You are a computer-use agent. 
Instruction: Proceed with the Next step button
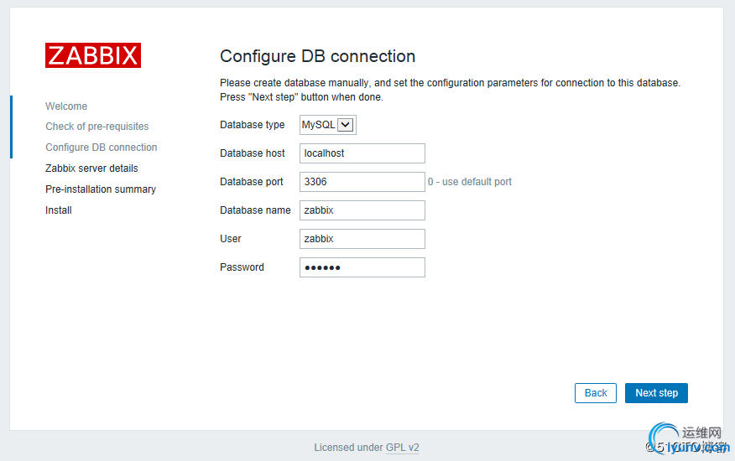tap(656, 393)
